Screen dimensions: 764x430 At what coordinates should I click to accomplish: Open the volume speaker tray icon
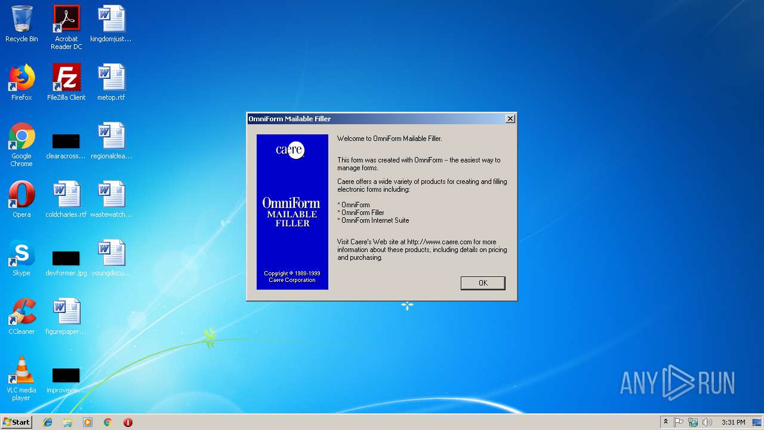[707, 422]
